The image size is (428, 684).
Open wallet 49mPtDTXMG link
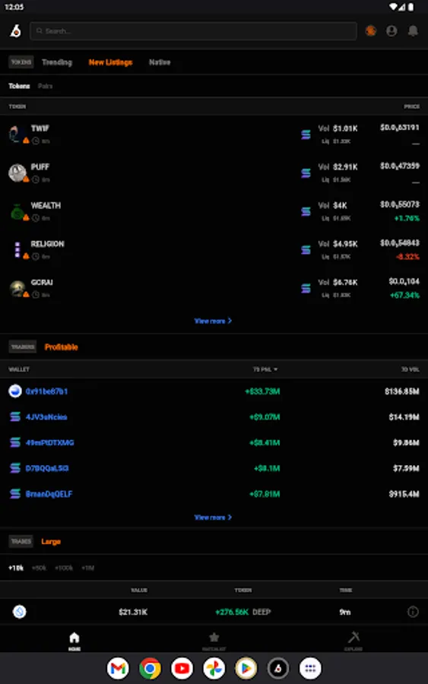click(49, 442)
